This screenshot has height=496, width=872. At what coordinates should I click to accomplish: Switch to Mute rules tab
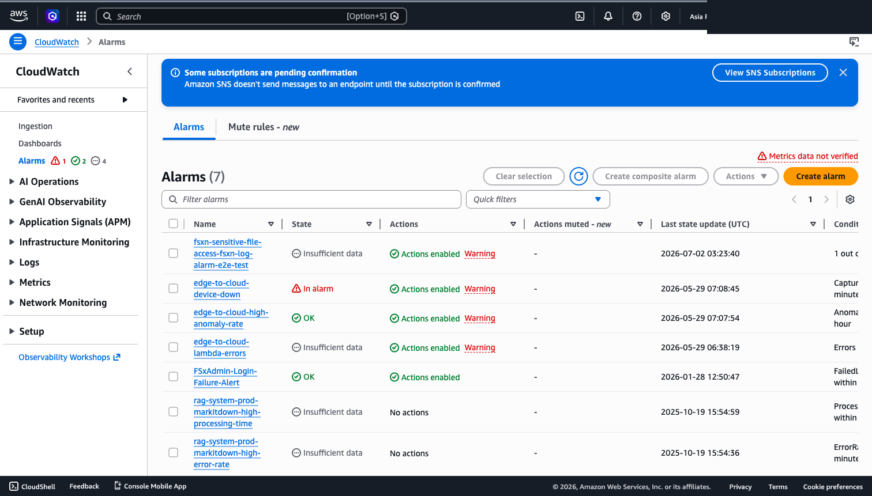point(264,127)
